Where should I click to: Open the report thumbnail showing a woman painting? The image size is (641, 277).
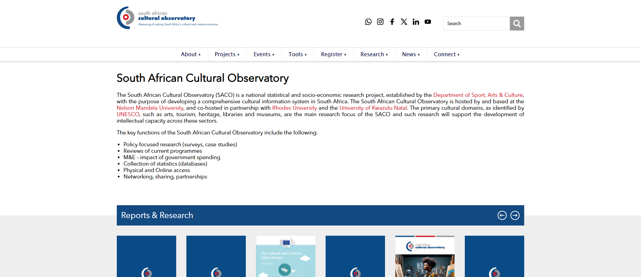click(425, 256)
